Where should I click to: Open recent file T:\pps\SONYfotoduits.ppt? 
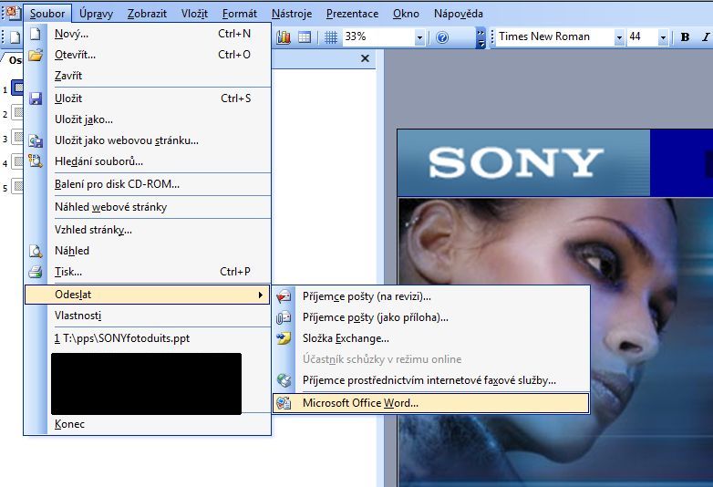(x=148, y=337)
